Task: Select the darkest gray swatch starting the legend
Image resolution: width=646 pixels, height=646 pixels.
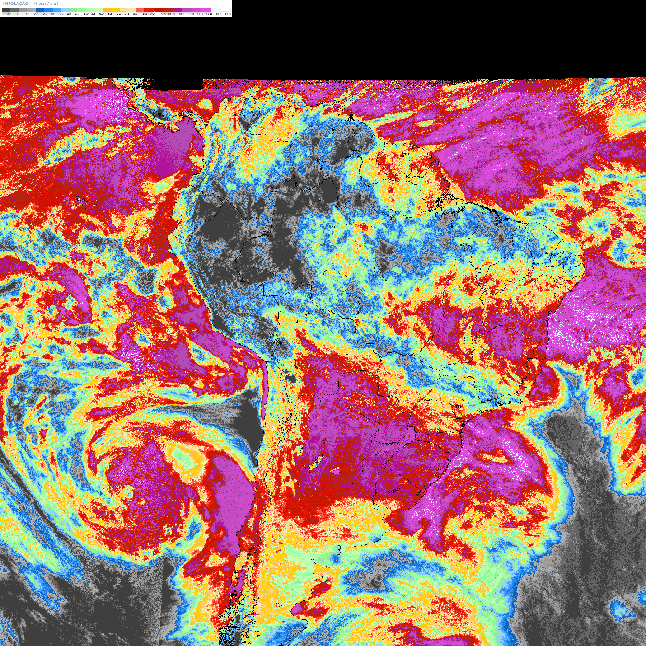Action: pyautogui.click(x=6, y=10)
